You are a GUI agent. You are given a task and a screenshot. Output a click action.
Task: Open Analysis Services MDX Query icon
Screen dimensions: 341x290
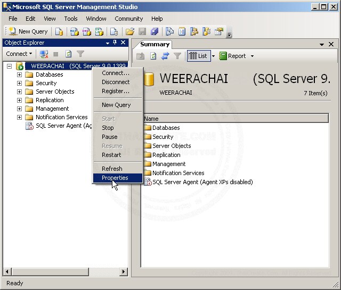[x=74, y=32]
